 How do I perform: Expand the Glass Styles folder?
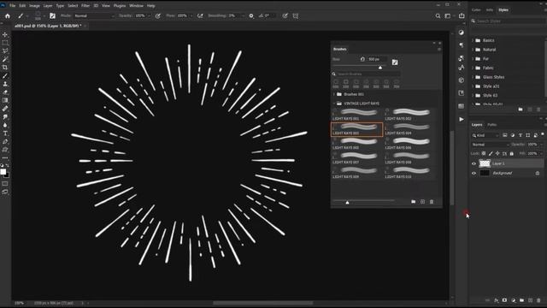click(x=473, y=77)
